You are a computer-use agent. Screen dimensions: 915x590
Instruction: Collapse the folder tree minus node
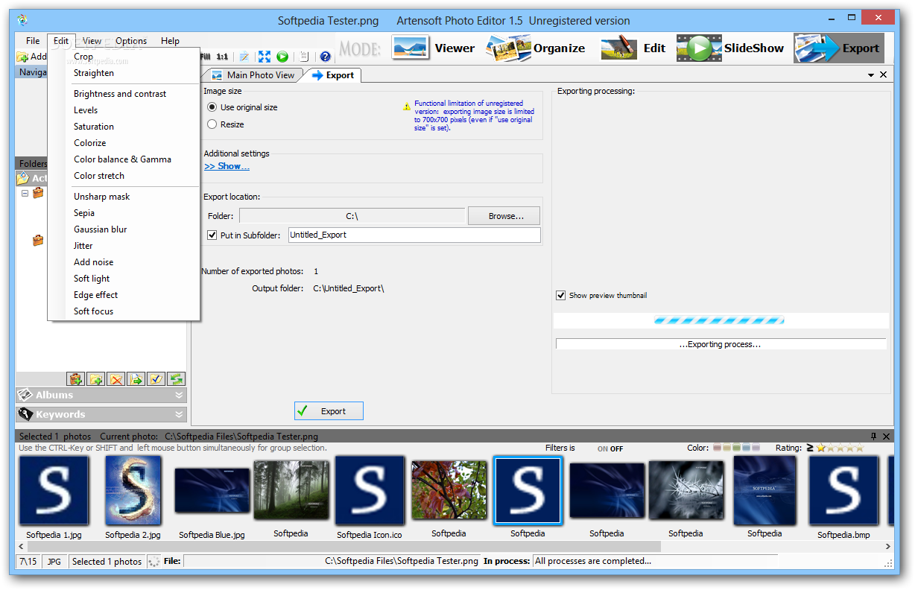point(25,193)
